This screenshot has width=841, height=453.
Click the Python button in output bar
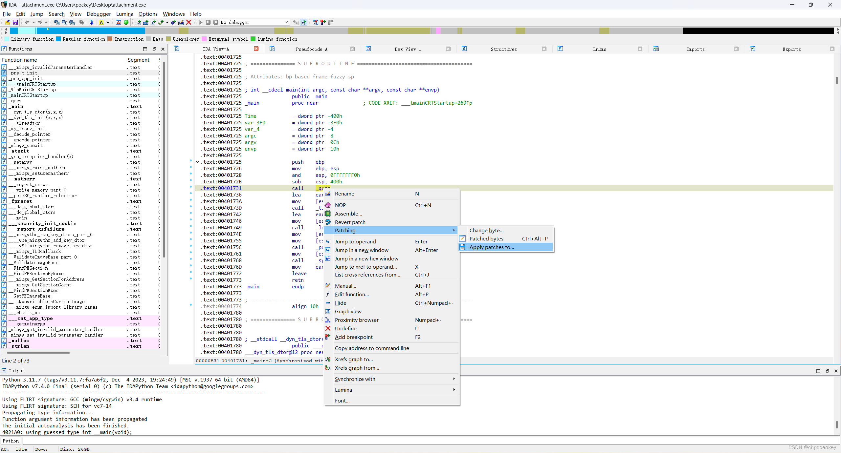(x=11, y=441)
